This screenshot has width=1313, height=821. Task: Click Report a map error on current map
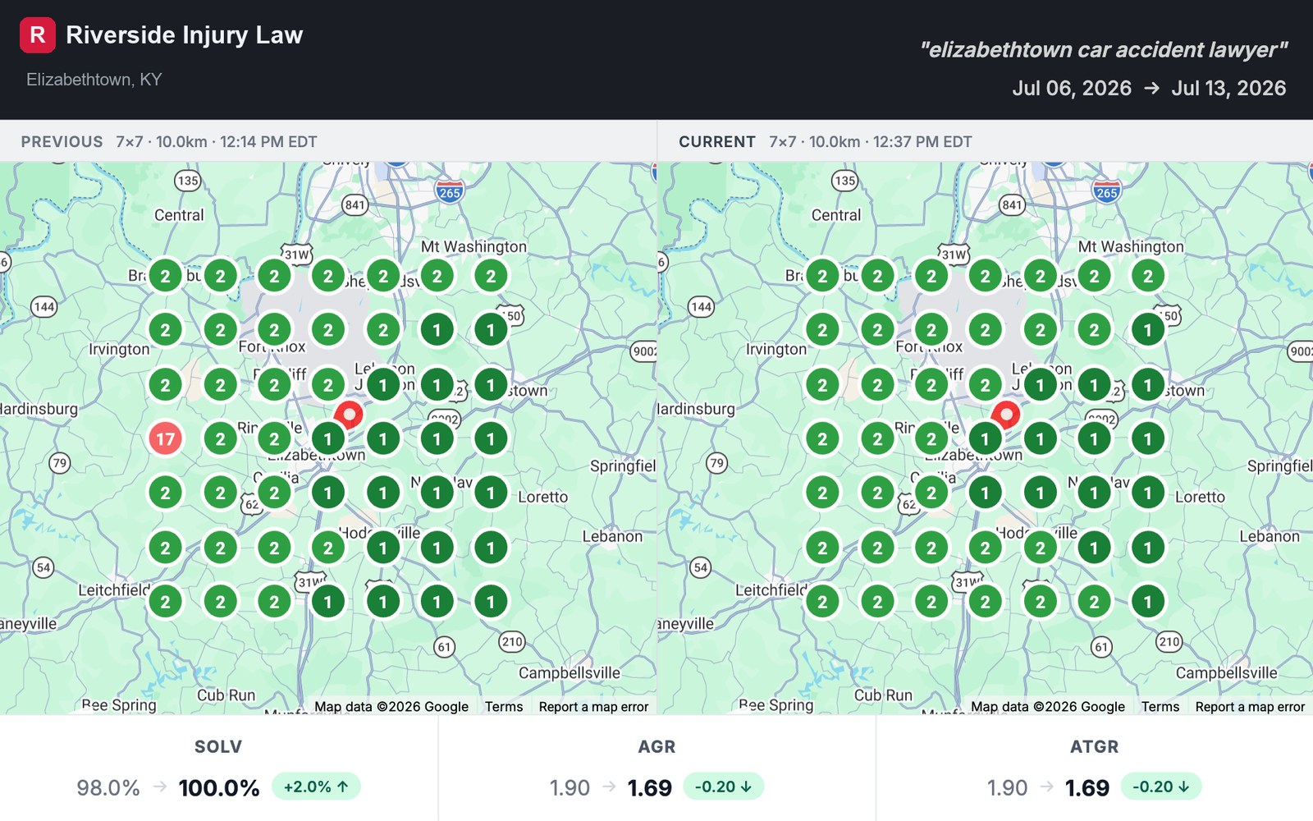pos(1250,707)
